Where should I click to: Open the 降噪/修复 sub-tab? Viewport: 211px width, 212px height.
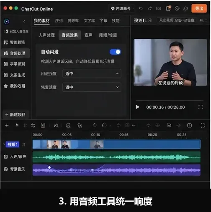[108, 35]
